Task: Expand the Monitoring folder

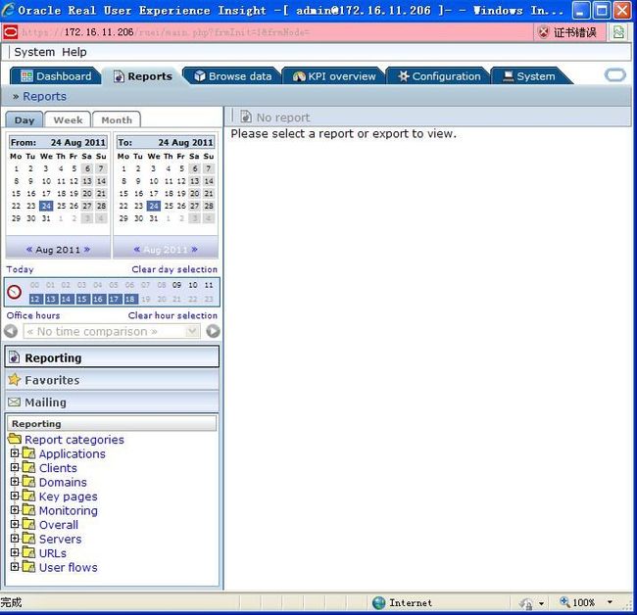Action: pos(15,509)
